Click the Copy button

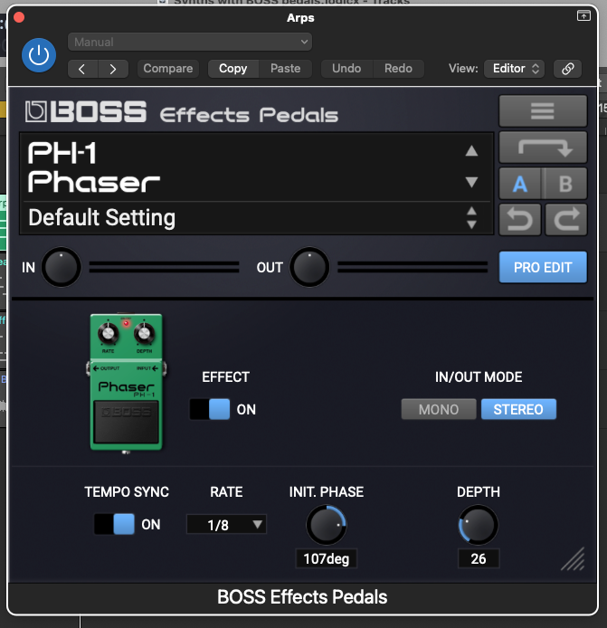[x=233, y=69]
